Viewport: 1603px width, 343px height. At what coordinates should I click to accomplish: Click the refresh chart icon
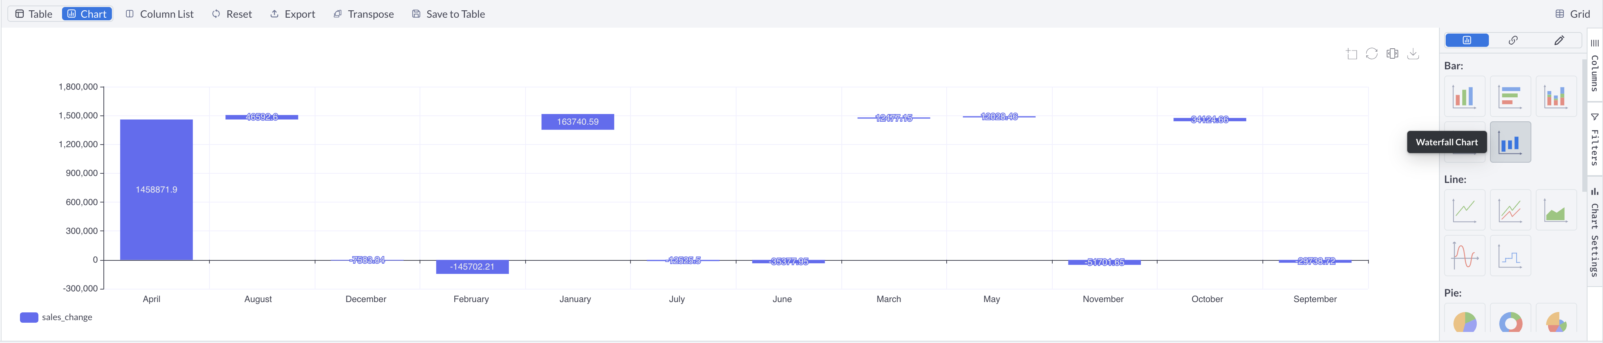tap(1371, 53)
